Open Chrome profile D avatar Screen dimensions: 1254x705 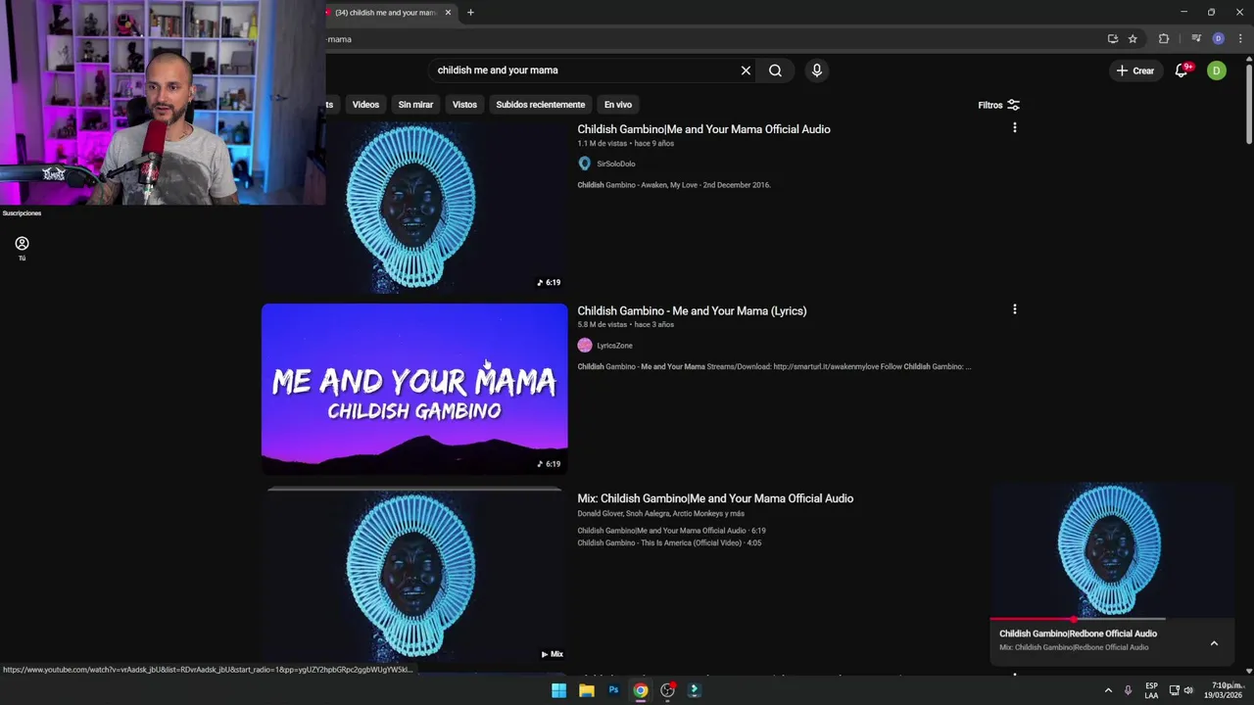pyautogui.click(x=1218, y=39)
